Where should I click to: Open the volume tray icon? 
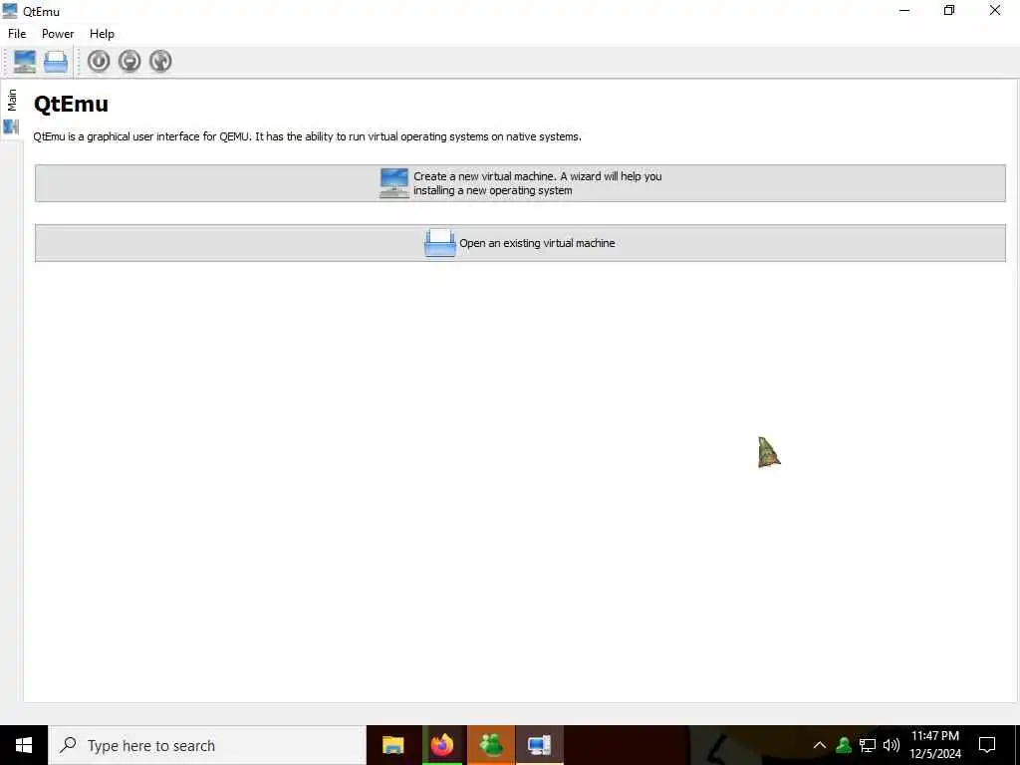point(892,745)
